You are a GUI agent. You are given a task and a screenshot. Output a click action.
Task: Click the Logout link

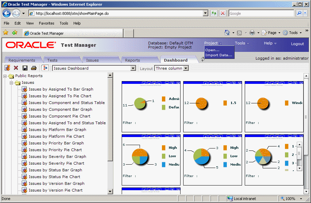(297, 44)
